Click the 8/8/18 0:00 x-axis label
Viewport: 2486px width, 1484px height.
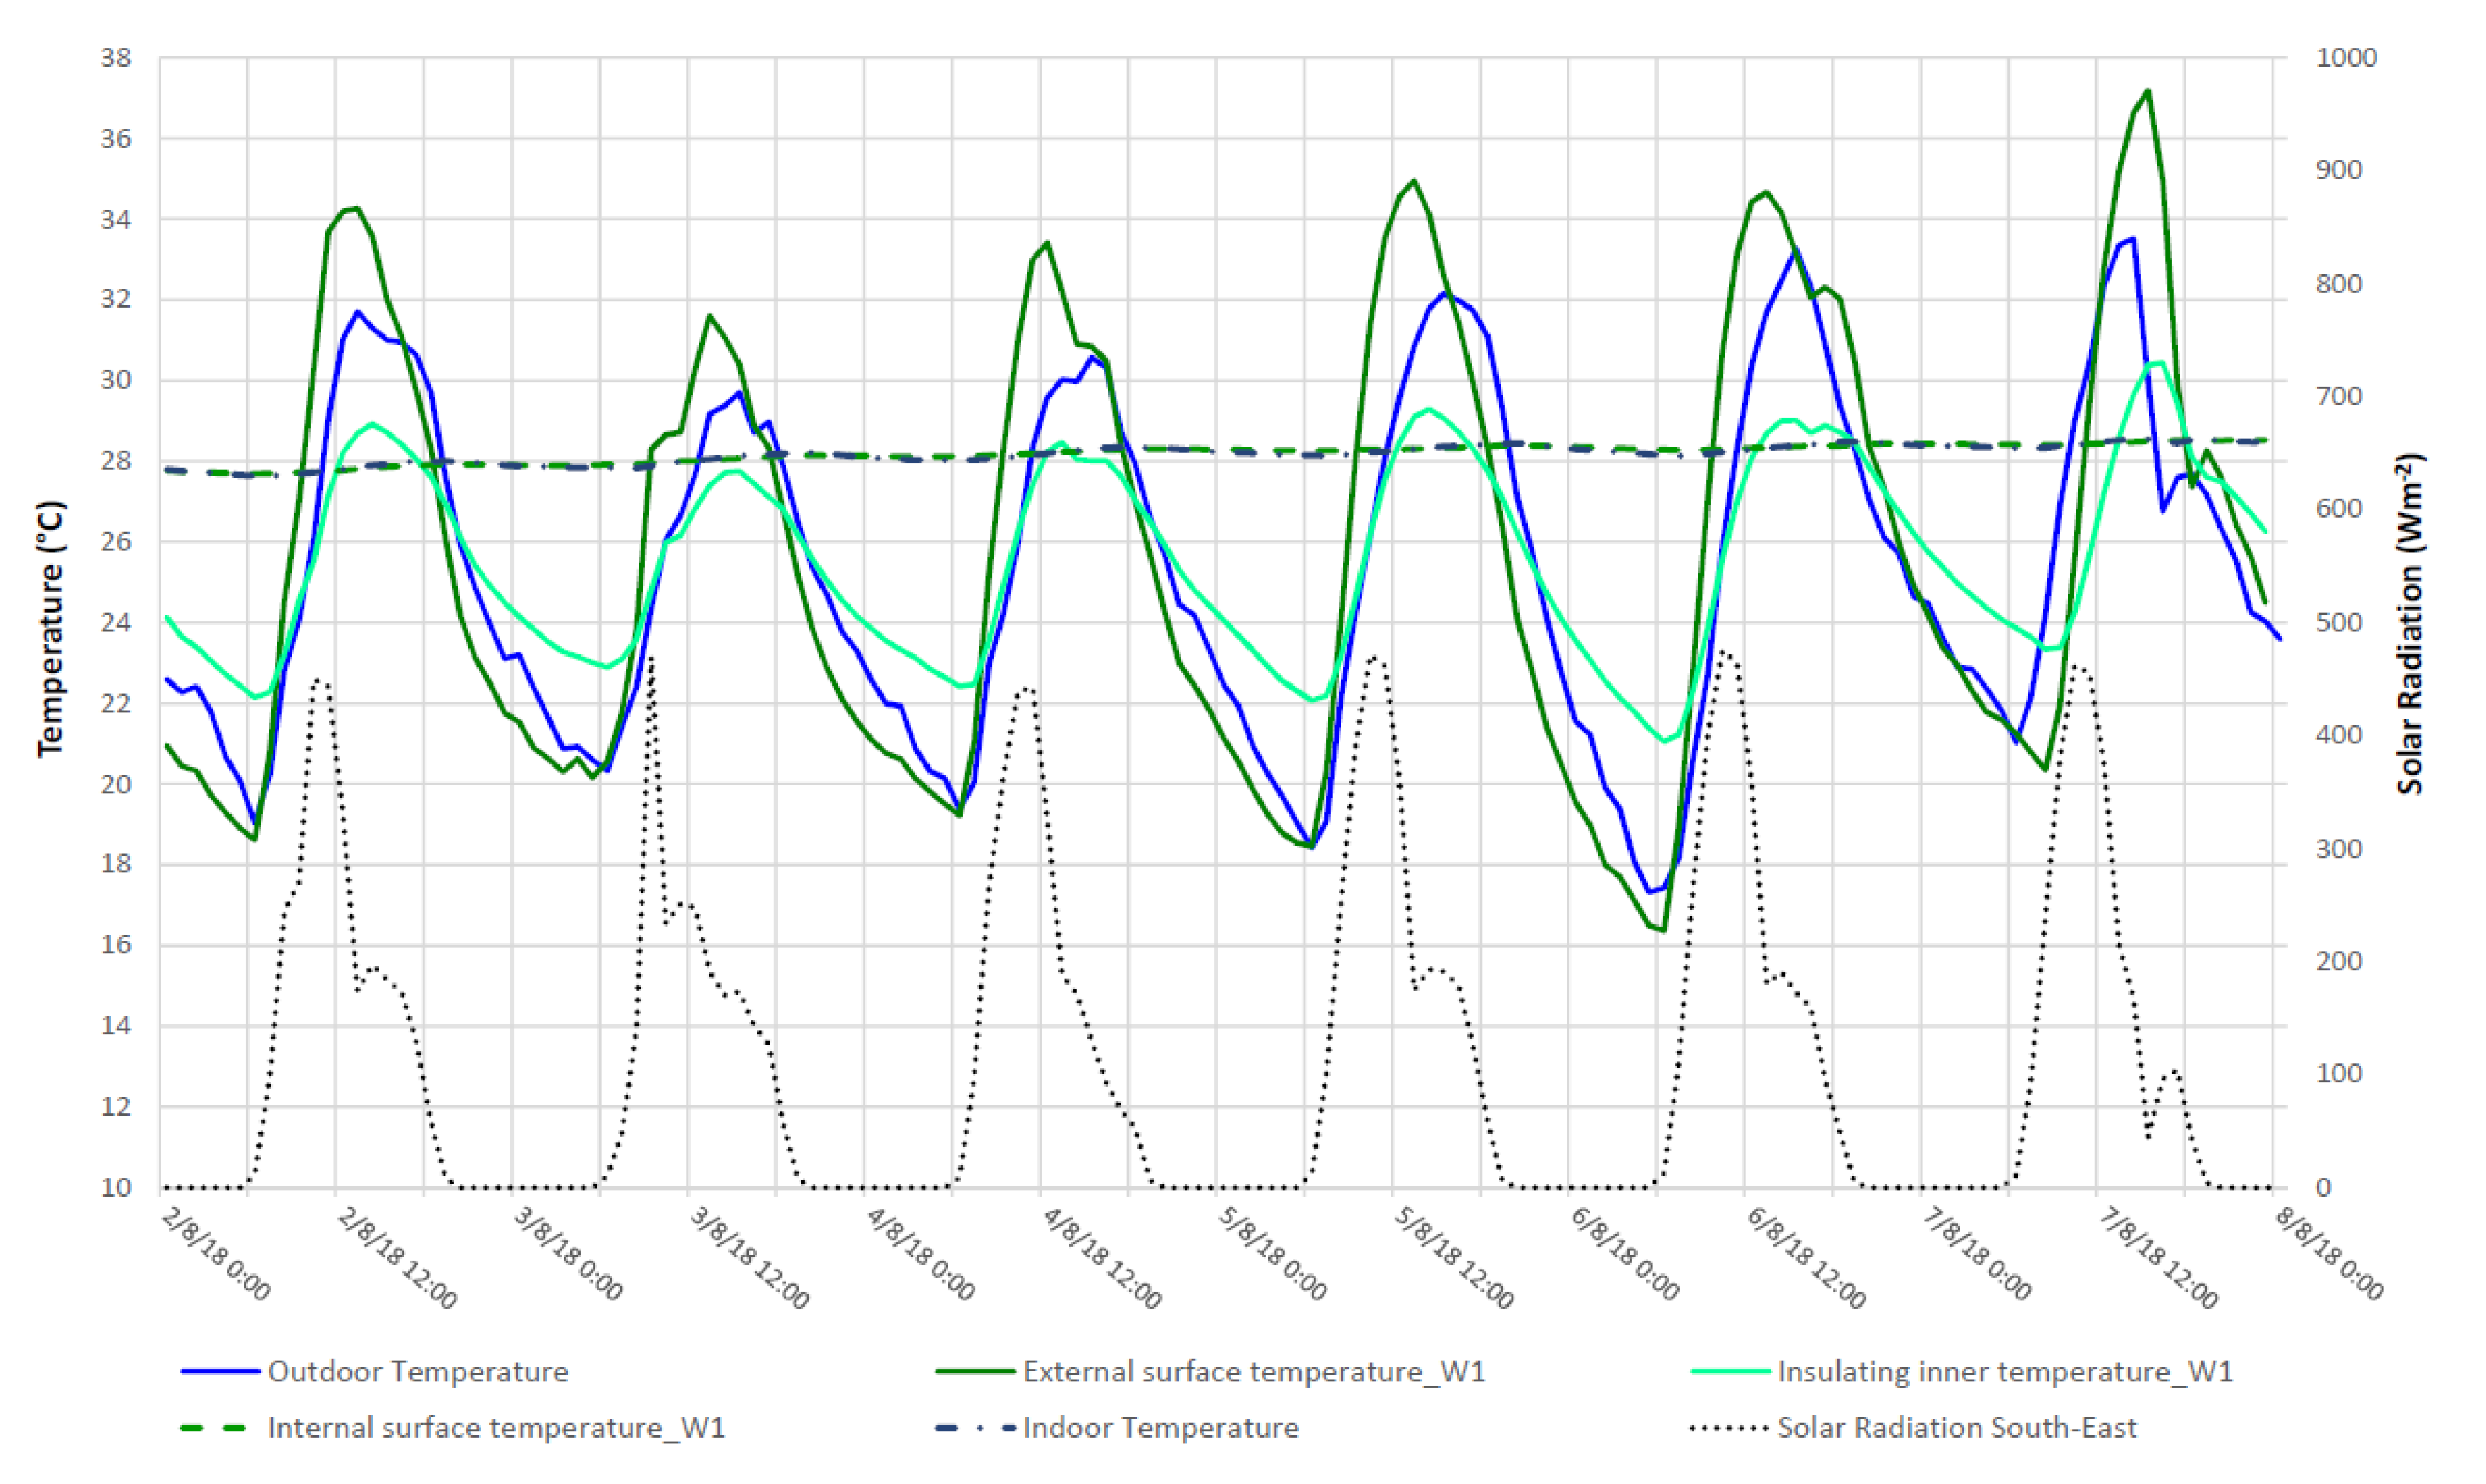[2329, 1254]
